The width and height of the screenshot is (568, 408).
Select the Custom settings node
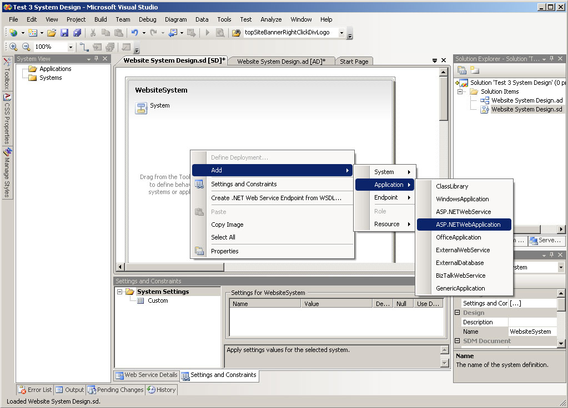[153, 300]
